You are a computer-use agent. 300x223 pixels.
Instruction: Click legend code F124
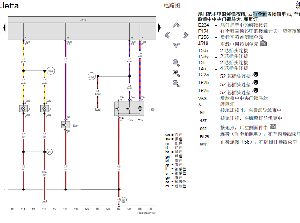click(203, 31)
